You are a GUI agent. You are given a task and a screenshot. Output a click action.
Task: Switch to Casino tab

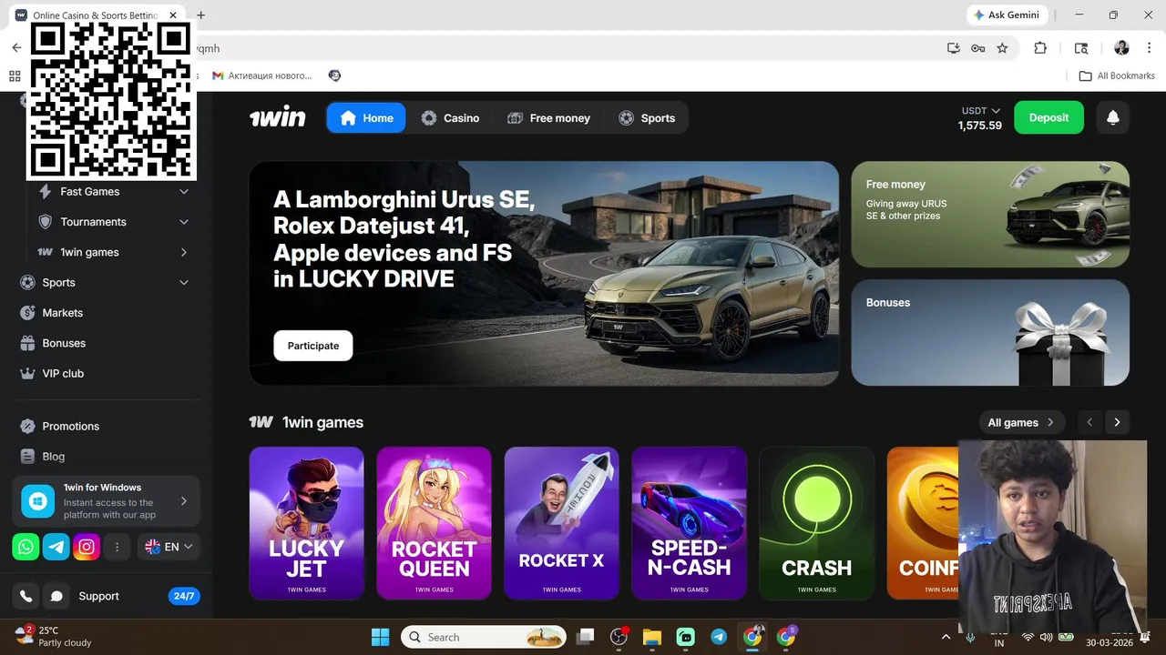(450, 117)
